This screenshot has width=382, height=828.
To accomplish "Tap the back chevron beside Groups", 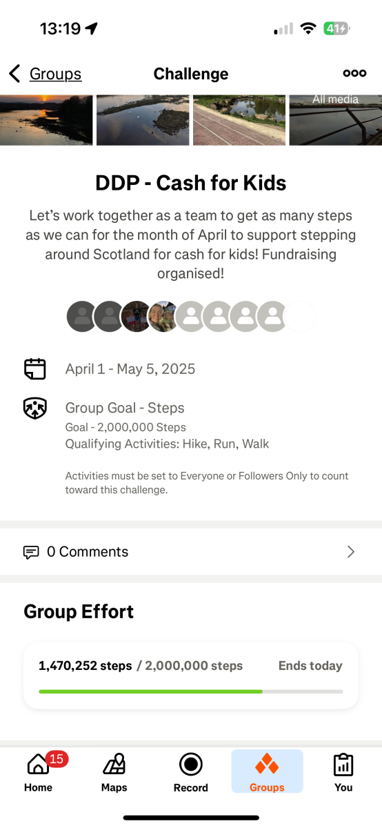I will point(14,74).
